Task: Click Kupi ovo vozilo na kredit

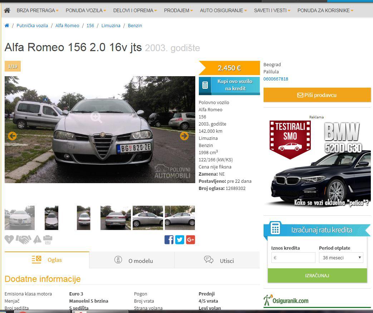Action: pyautogui.click(x=229, y=85)
